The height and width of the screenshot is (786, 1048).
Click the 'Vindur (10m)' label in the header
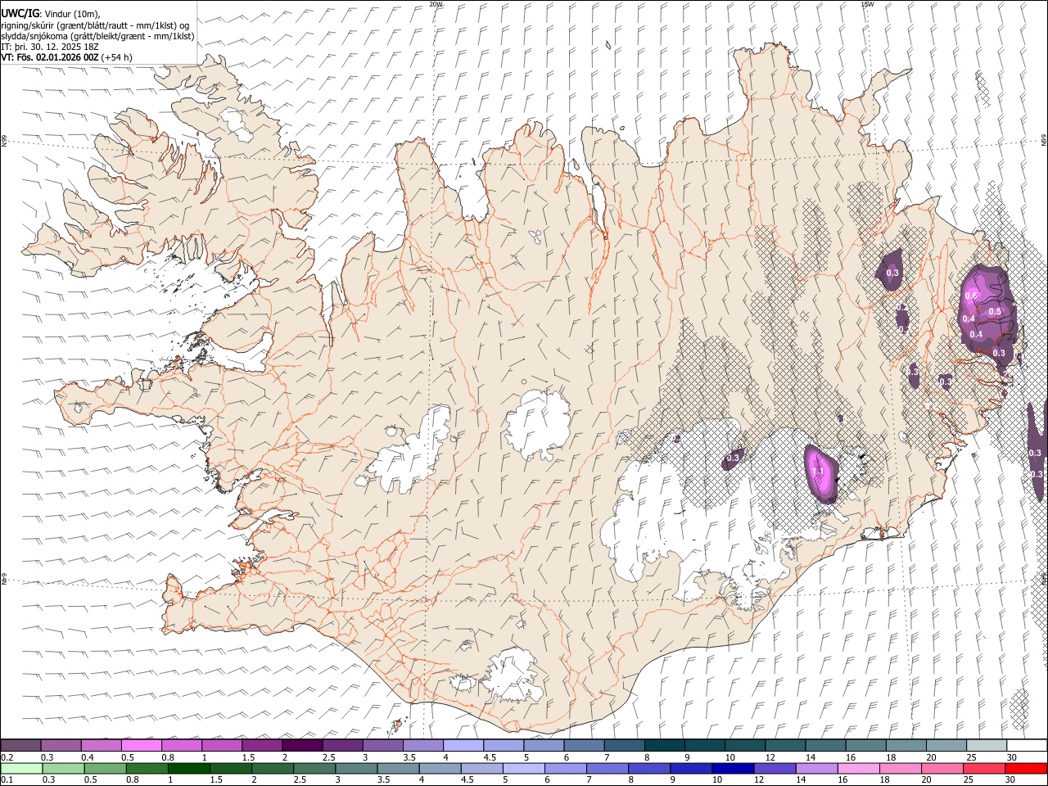click(72, 14)
